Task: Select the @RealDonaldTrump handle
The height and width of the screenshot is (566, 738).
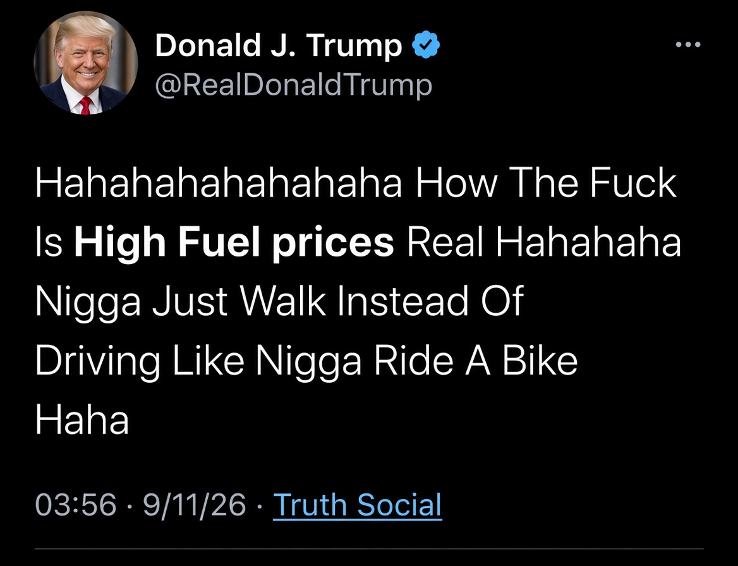Action: pos(293,86)
